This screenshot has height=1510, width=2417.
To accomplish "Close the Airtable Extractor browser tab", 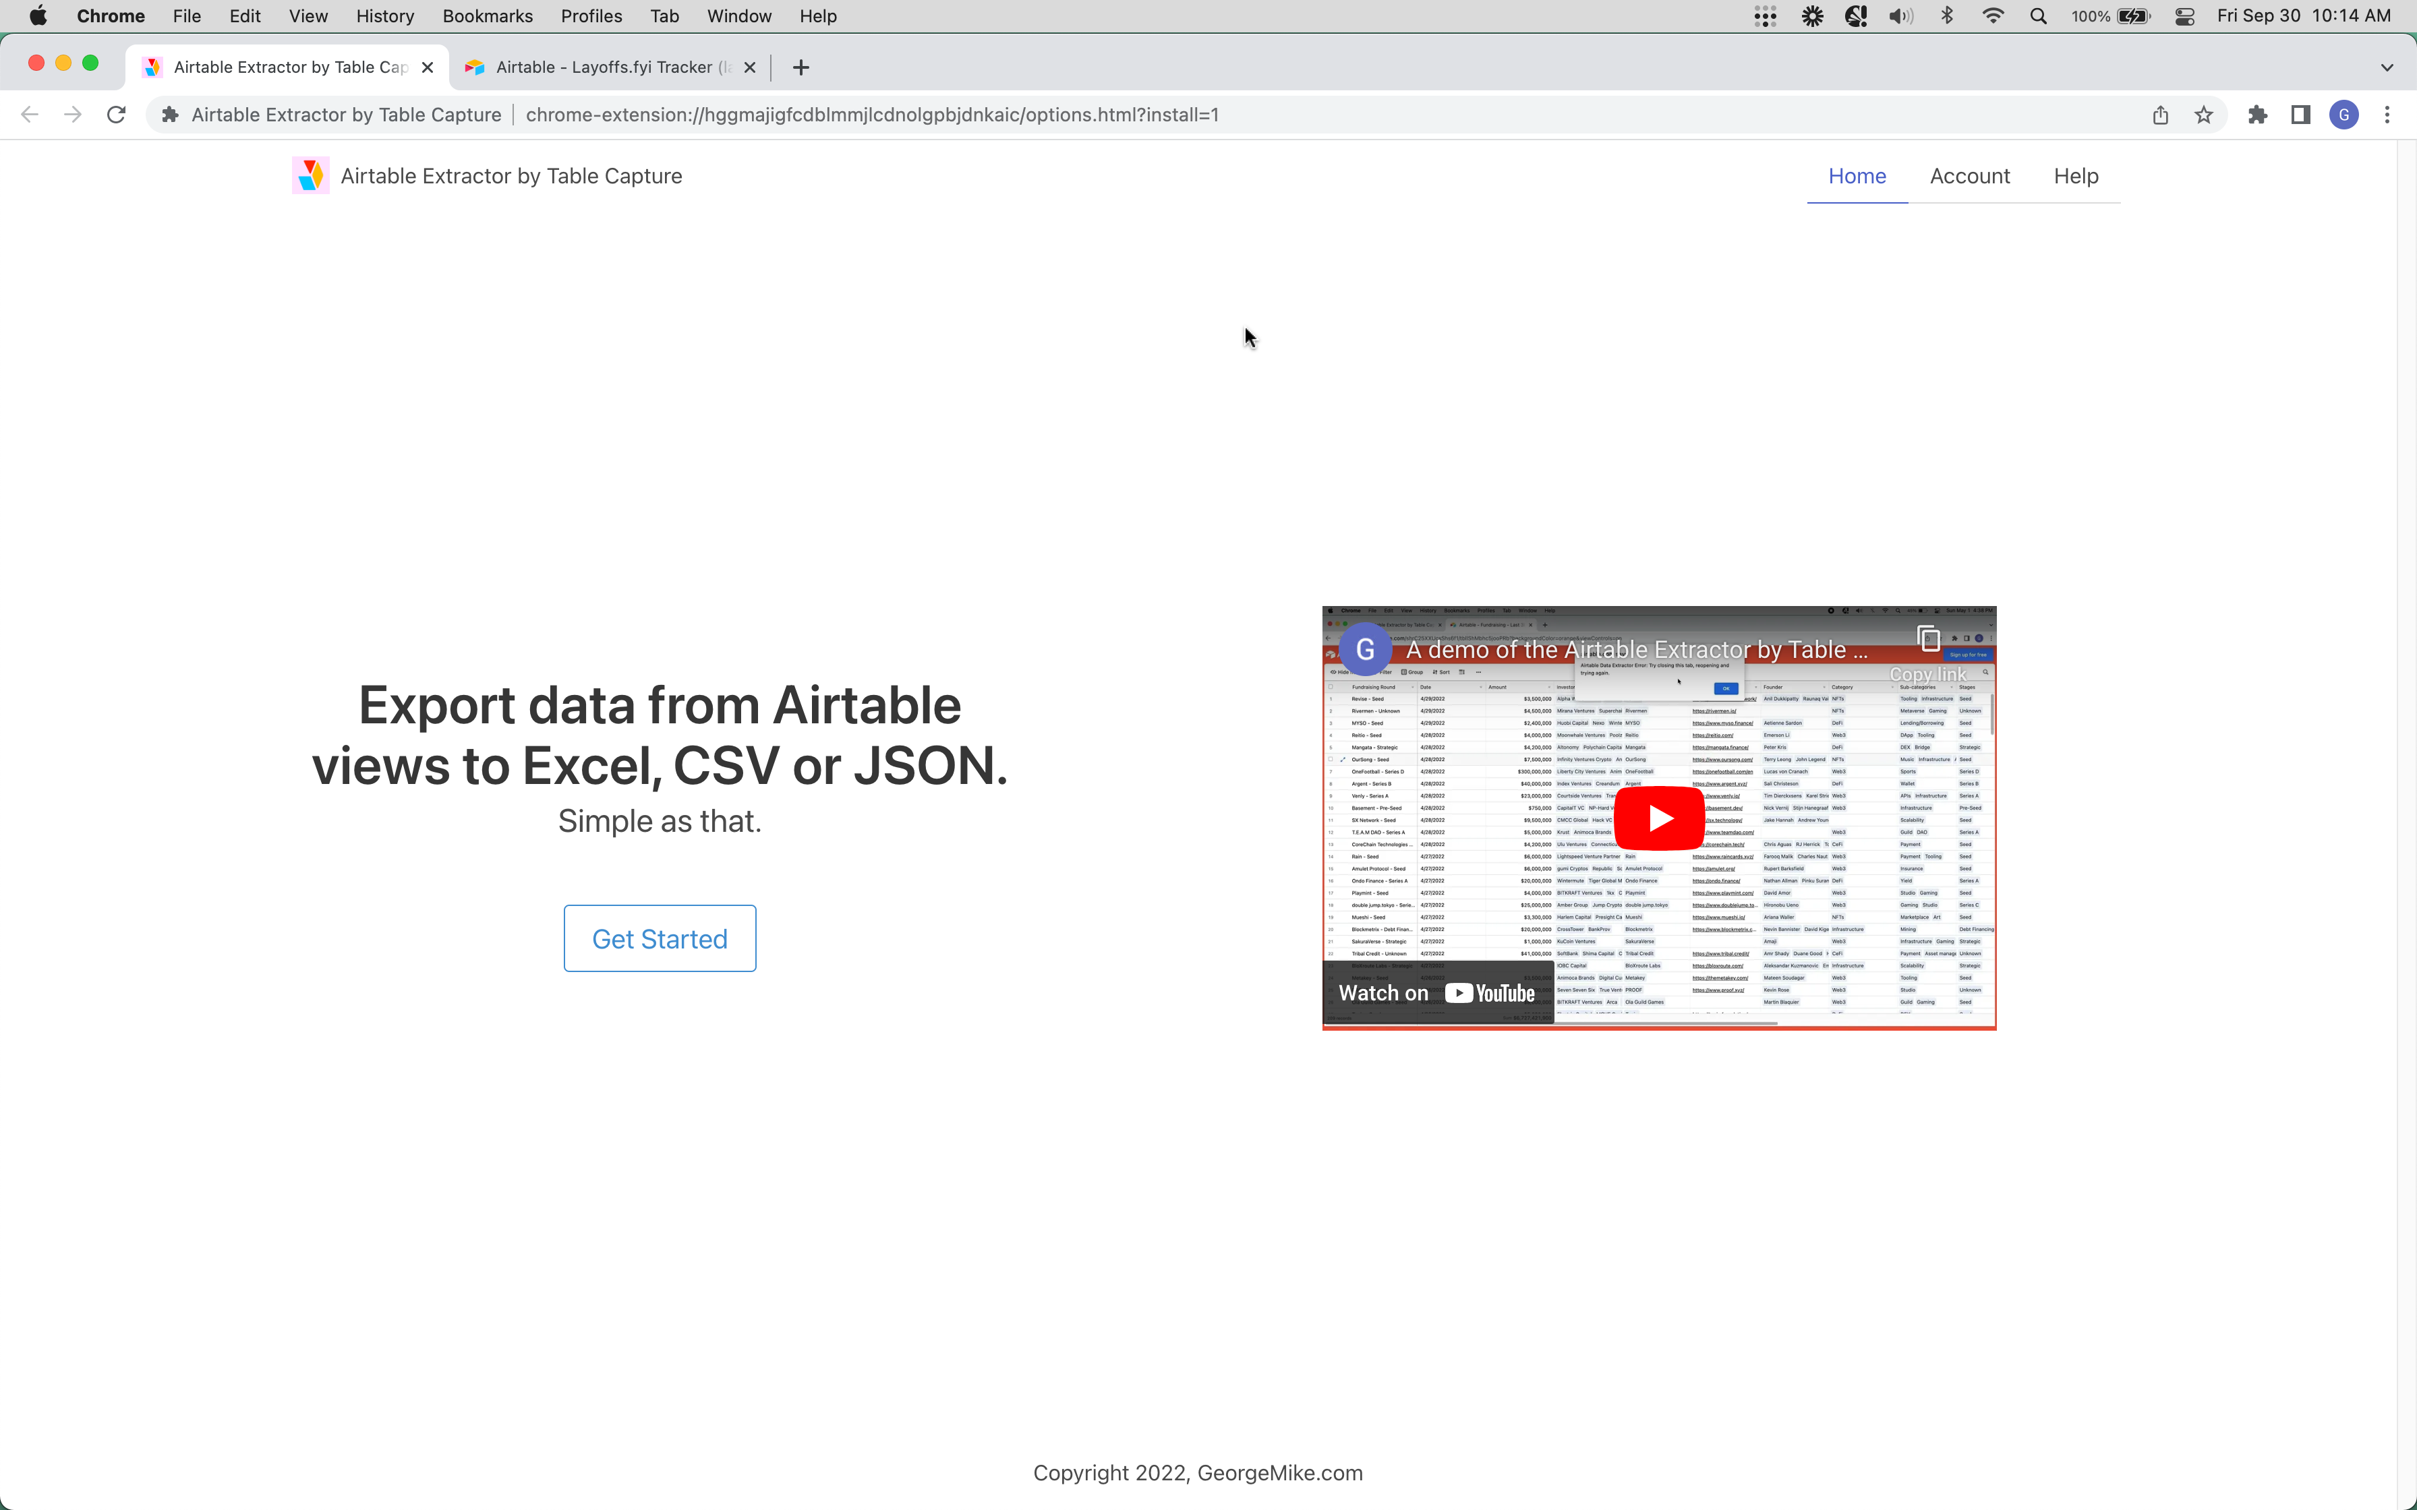I will pyautogui.click(x=428, y=67).
